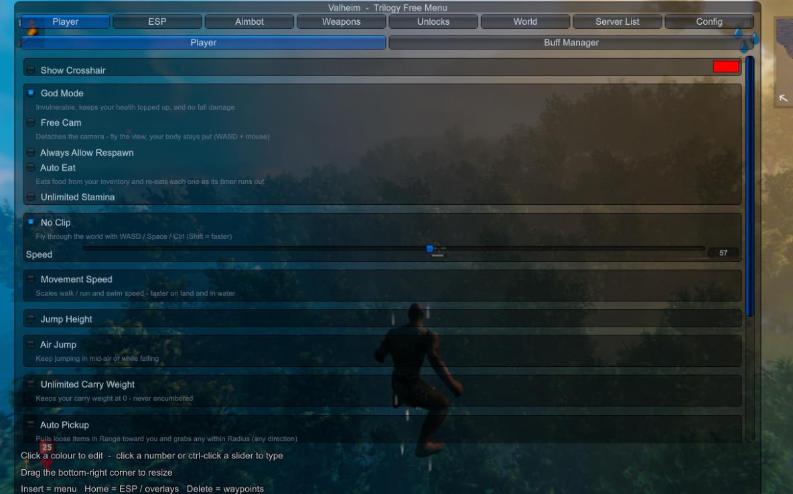Enable the Air Jump checkbox

pos(31,344)
